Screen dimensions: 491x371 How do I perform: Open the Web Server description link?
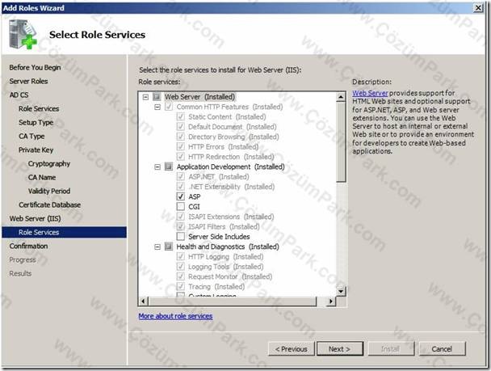[x=370, y=93]
